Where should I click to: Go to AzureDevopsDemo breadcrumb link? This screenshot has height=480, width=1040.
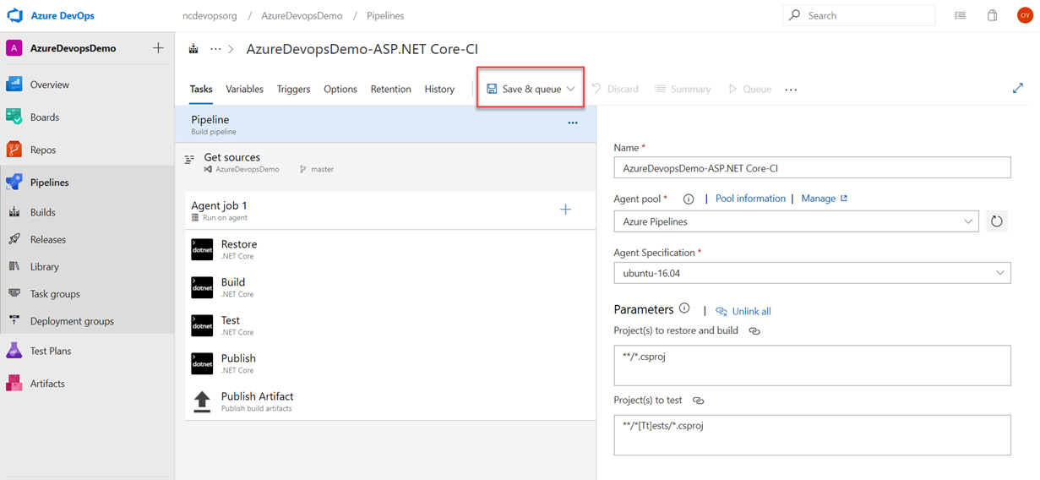302,15
